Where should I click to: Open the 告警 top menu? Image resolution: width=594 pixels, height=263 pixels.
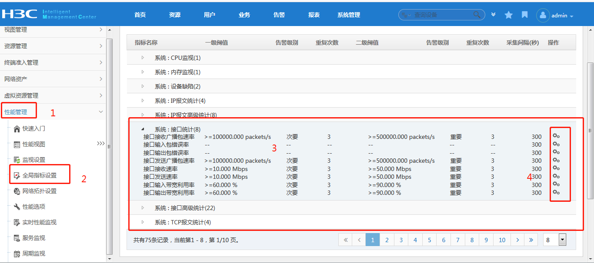click(x=279, y=15)
